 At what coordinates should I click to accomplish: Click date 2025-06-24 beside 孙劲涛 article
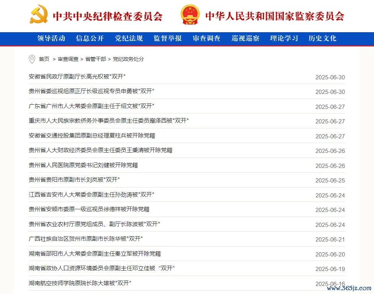330,195
